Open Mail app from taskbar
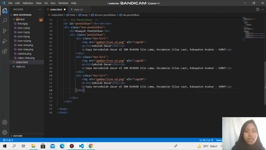 click(53, 146)
